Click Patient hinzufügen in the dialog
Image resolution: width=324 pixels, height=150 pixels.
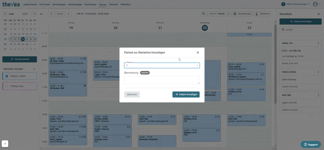[x=186, y=95]
